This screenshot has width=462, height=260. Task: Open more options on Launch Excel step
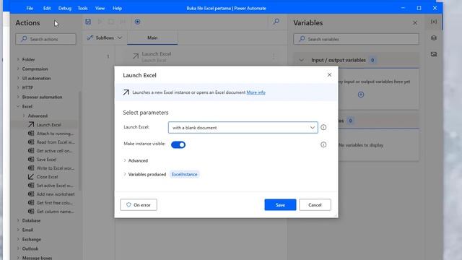(x=274, y=56)
